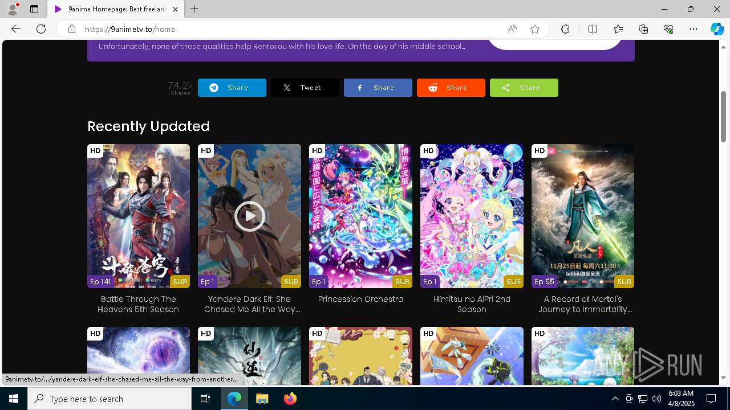Open Copilot sidebar icon
This screenshot has width=730, height=410.
click(717, 29)
